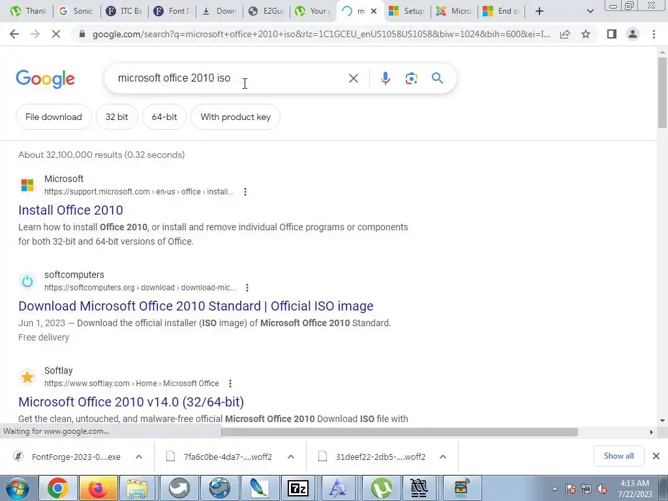Open Download Microsoft Office 2010 Standard link

point(196,306)
